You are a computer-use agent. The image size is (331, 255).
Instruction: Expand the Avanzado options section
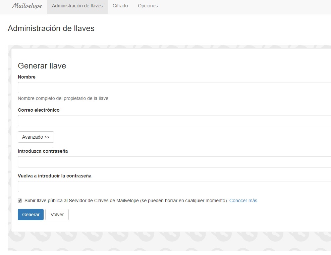(x=36, y=137)
